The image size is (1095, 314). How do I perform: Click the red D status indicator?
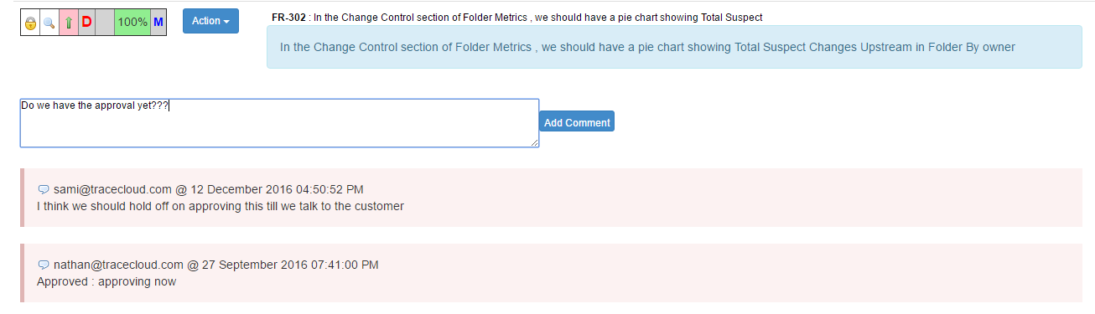pos(86,23)
